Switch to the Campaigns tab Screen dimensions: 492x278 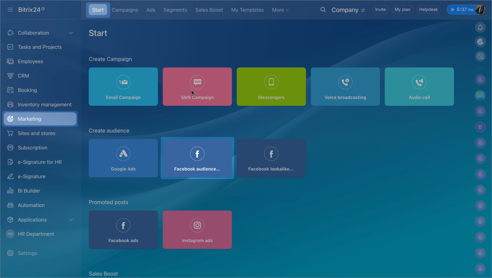125,10
